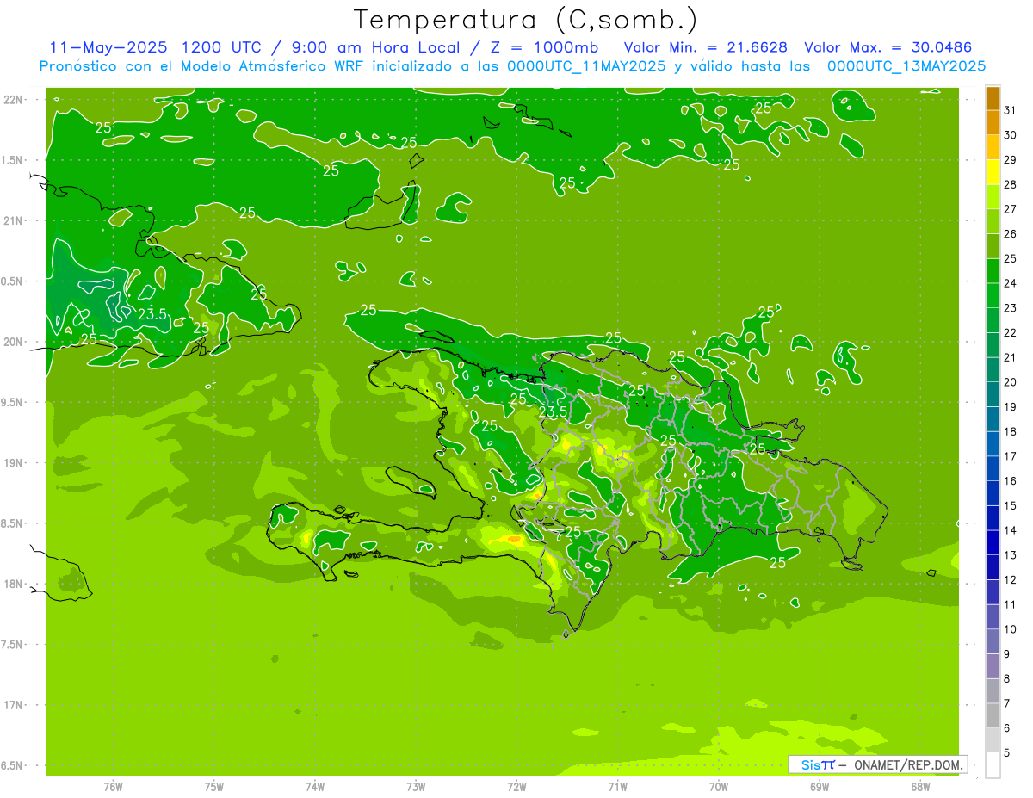Click the 76W longitude axis label

click(113, 787)
